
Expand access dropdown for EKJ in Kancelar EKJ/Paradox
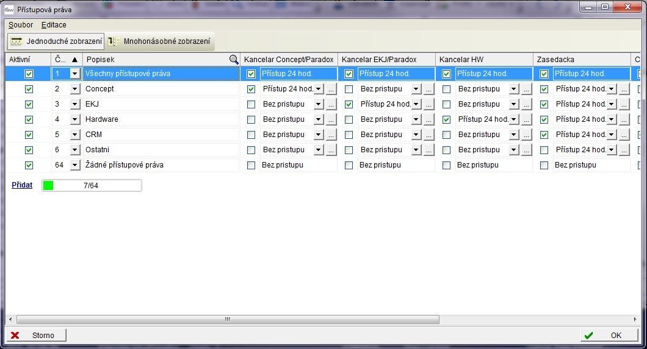pyautogui.click(x=416, y=104)
